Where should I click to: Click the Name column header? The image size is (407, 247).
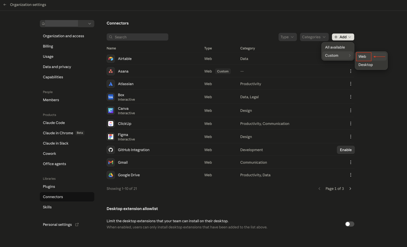pyautogui.click(x=111, y=48)
